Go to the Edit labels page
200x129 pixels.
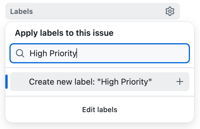tap(100, 110)
